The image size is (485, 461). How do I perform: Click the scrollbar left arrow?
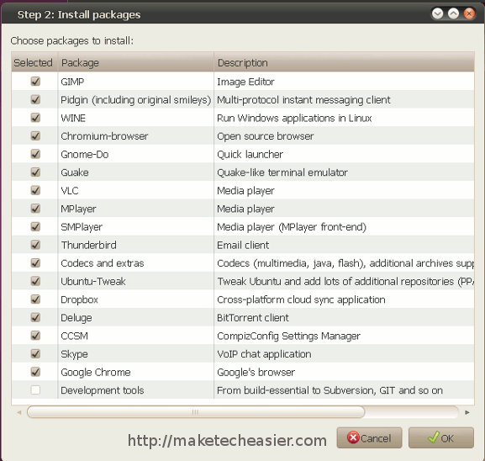tap(19, 412)
